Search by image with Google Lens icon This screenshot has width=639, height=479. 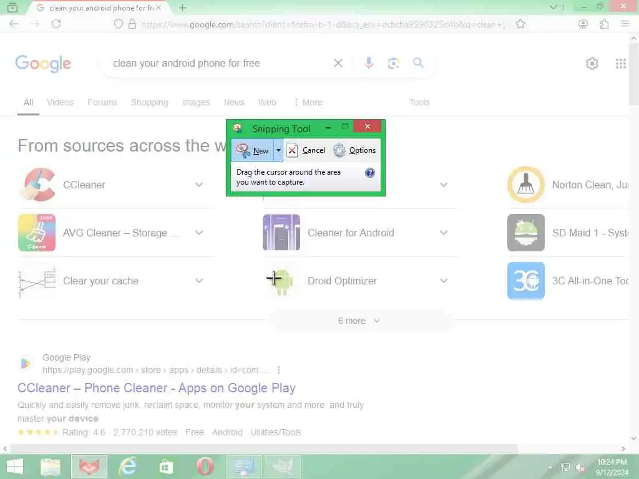click(393, 63)
